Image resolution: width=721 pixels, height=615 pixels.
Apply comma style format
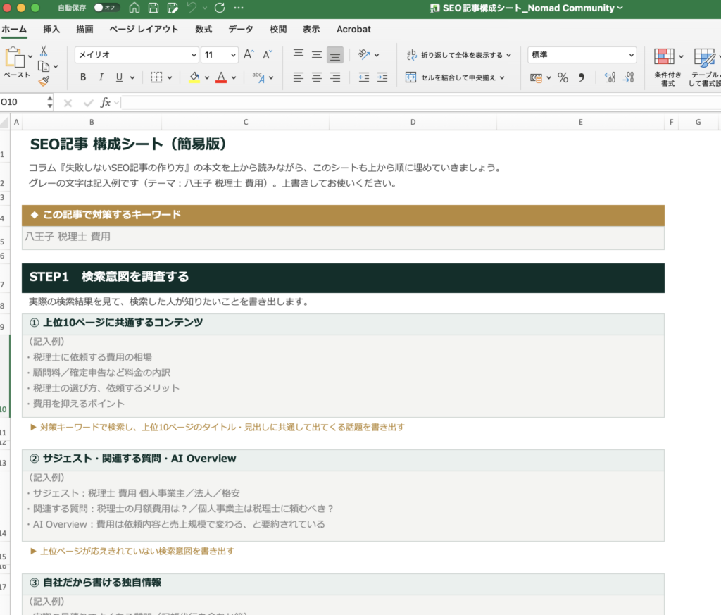[582, 77]
